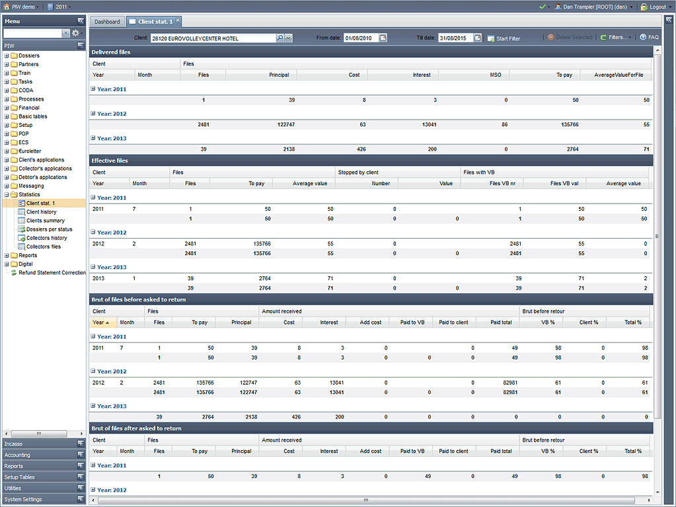The width and height of the screenshot is (676, 507).
Task: Select the Euroletter folder
Action: 30,151
